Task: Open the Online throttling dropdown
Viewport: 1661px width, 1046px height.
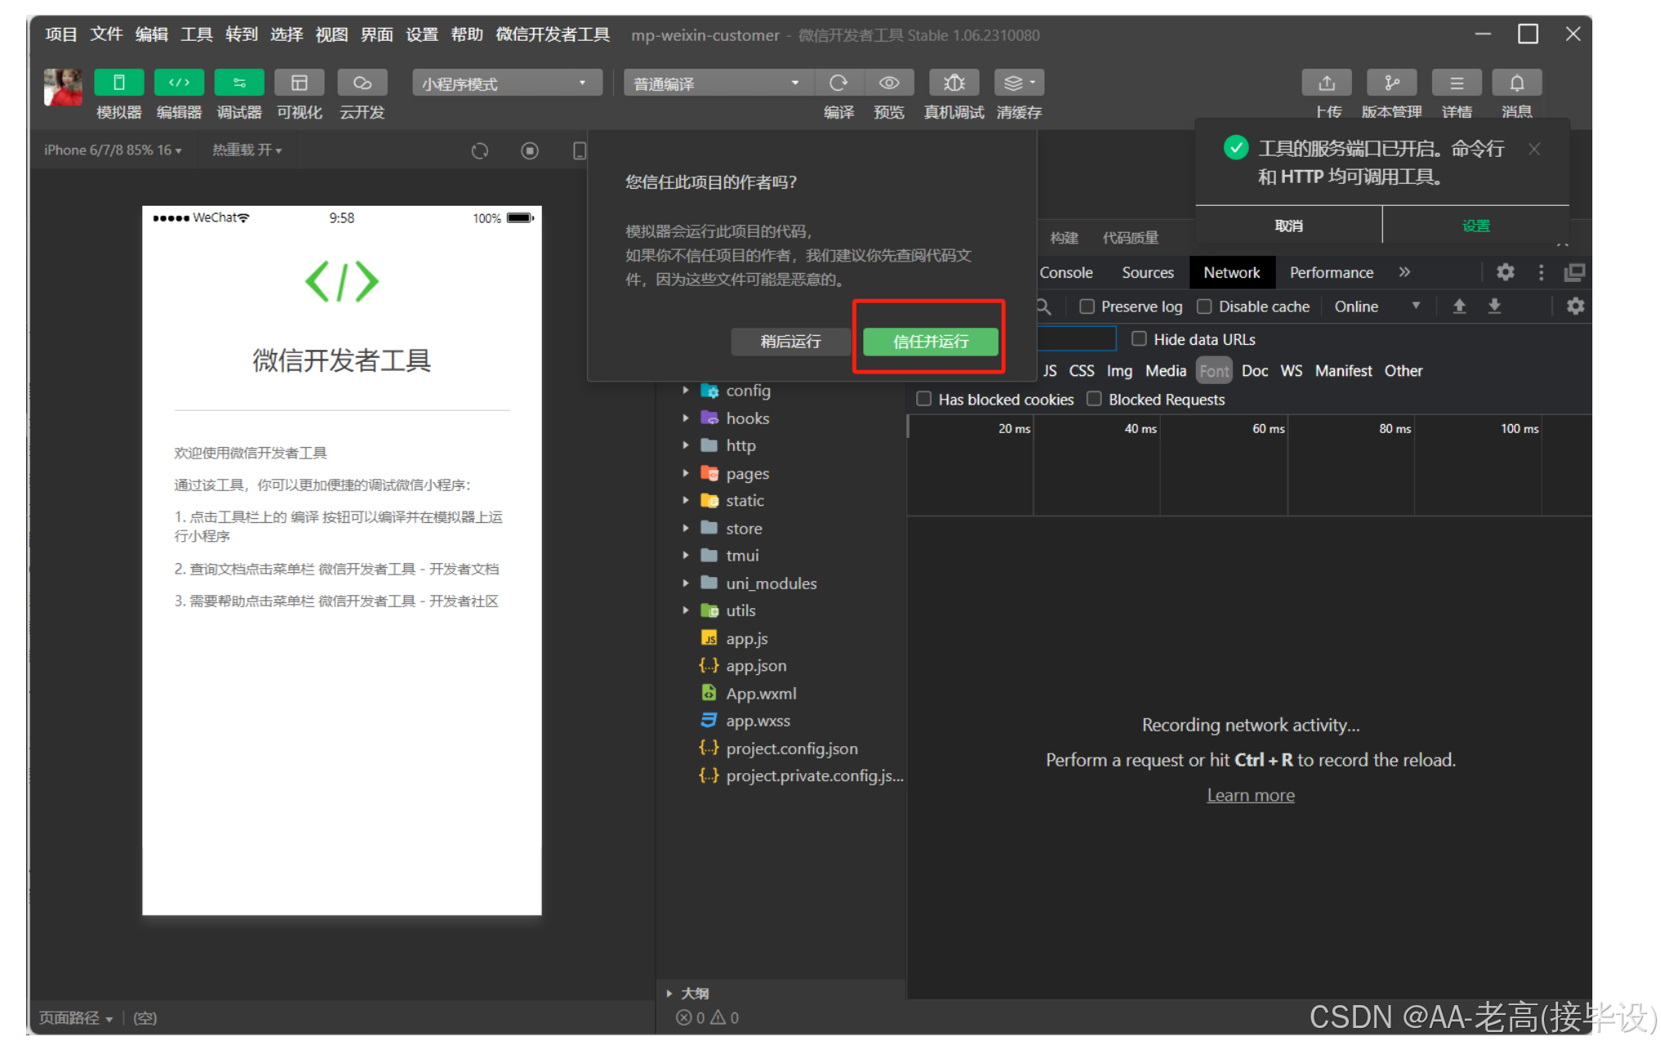Action: [1377, 306]
